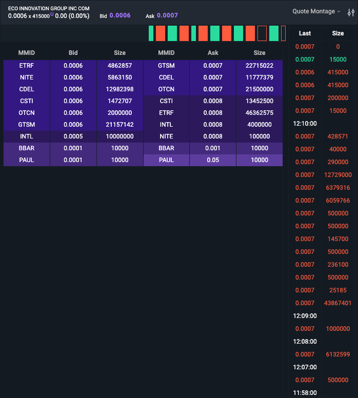Viewport: 358px width, 398px height.
Task: Select GTSM ask size 22715022
Action: pyautogui.click(x=260, y=66)
